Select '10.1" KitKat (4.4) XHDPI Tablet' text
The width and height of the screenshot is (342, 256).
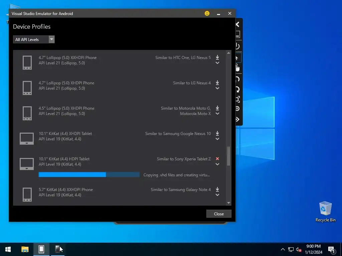(x=65, y=133)
